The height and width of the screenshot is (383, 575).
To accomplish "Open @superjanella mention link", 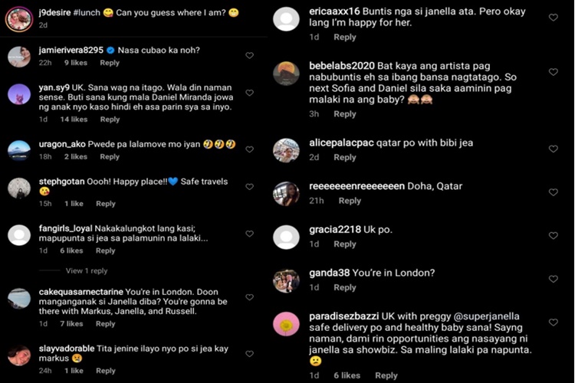I will coord(486,316).
